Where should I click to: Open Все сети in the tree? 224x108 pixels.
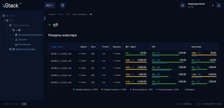22,40
